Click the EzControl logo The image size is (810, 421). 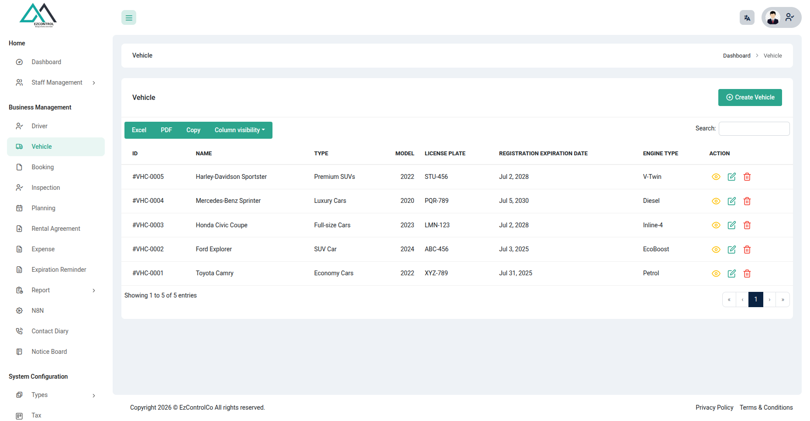click(38, 15)
